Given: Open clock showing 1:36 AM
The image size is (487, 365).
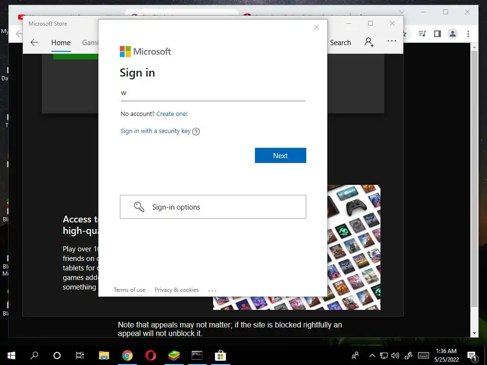Looking at the screenshot, I should tap(446, 355).
